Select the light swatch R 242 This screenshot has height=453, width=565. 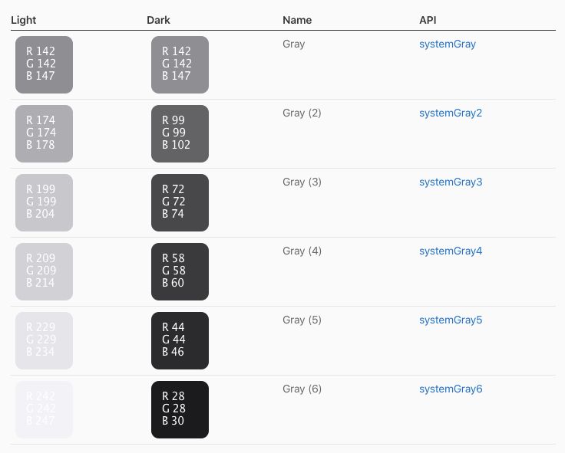44,409
